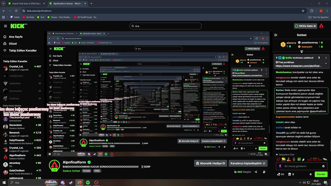Viewport: 331px width, 186px height.
Task: Click the Alpnfinalform channel avatar with the LIVE badge
Action: [54, 166]
